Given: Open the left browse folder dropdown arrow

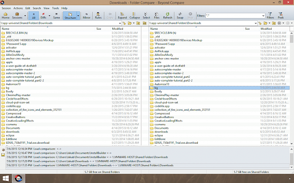Looking at the screenshot, I should point(134,23).
